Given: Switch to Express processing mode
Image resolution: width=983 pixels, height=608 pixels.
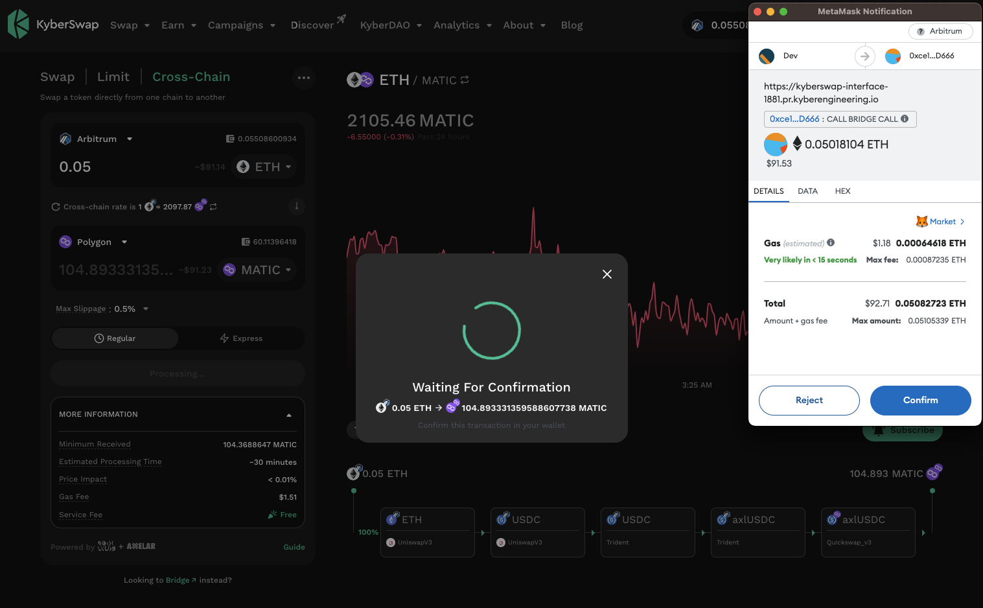Looking at the screenshot, I should pyautogui.click(x=241, y=338).
